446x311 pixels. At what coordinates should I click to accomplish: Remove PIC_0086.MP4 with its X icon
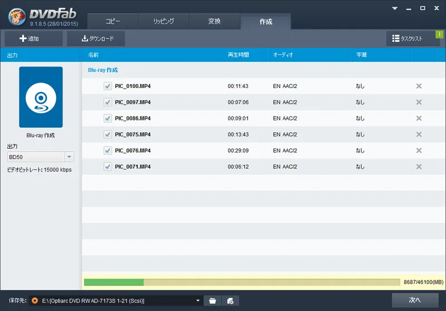tap(419, 118)
